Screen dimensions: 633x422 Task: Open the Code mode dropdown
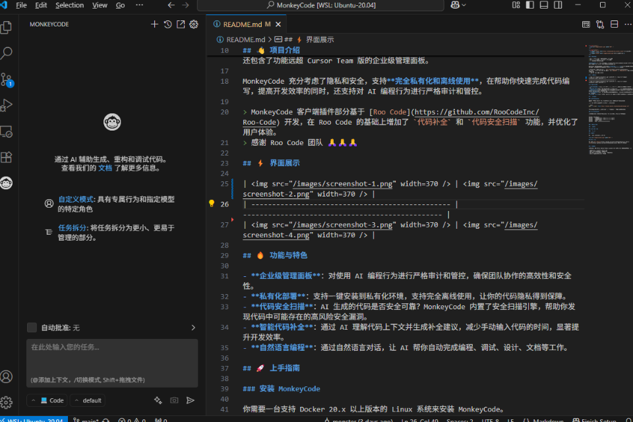click(46, 400)
